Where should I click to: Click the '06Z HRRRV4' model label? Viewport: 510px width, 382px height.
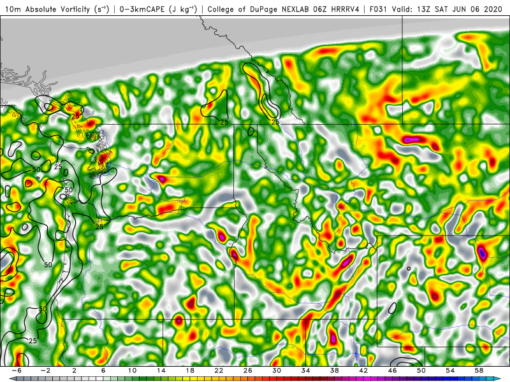337,10
